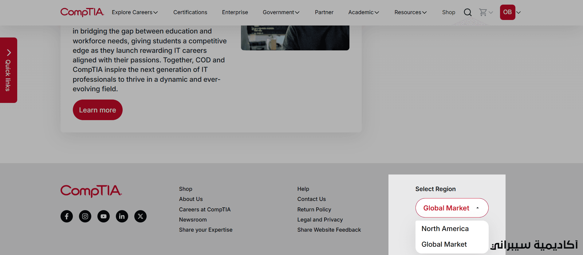Open Careers at CompTIA link
The image size is (583, 255).
pyautogui.click(x=205, y=210)
